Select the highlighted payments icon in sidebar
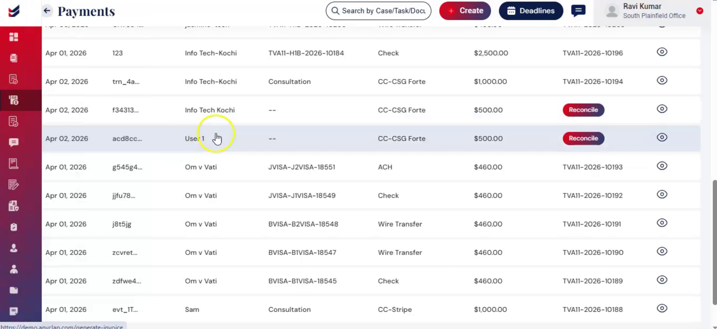This screenshot has height=329, width=717. point(13,100)
